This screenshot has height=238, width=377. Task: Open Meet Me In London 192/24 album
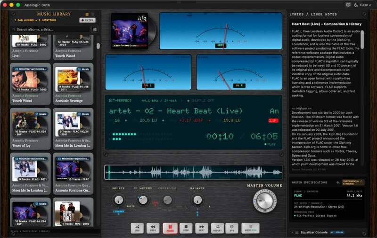[x=73, y=129]
